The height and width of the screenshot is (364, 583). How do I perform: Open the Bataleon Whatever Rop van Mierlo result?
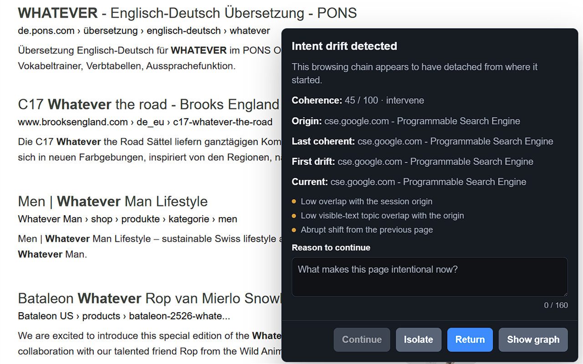tap(150, 298)
